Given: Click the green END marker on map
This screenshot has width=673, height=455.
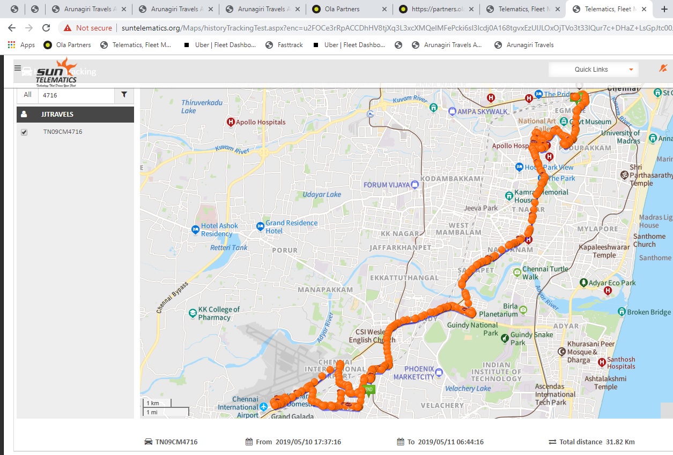Looking at the screenshot, I should tap(368, 390).
